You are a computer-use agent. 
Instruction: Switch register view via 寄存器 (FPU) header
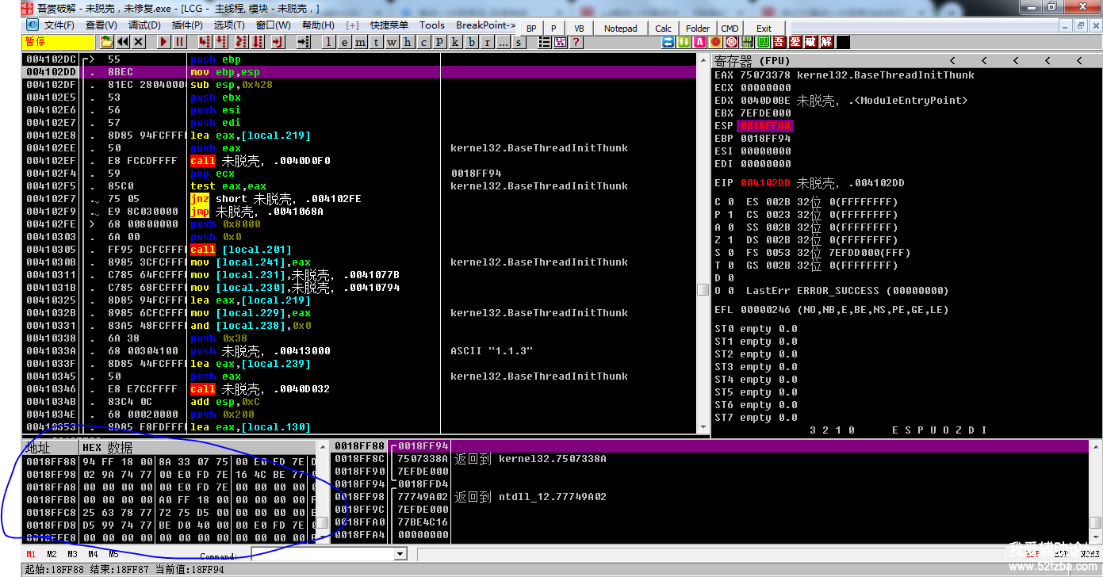point(750,61)
